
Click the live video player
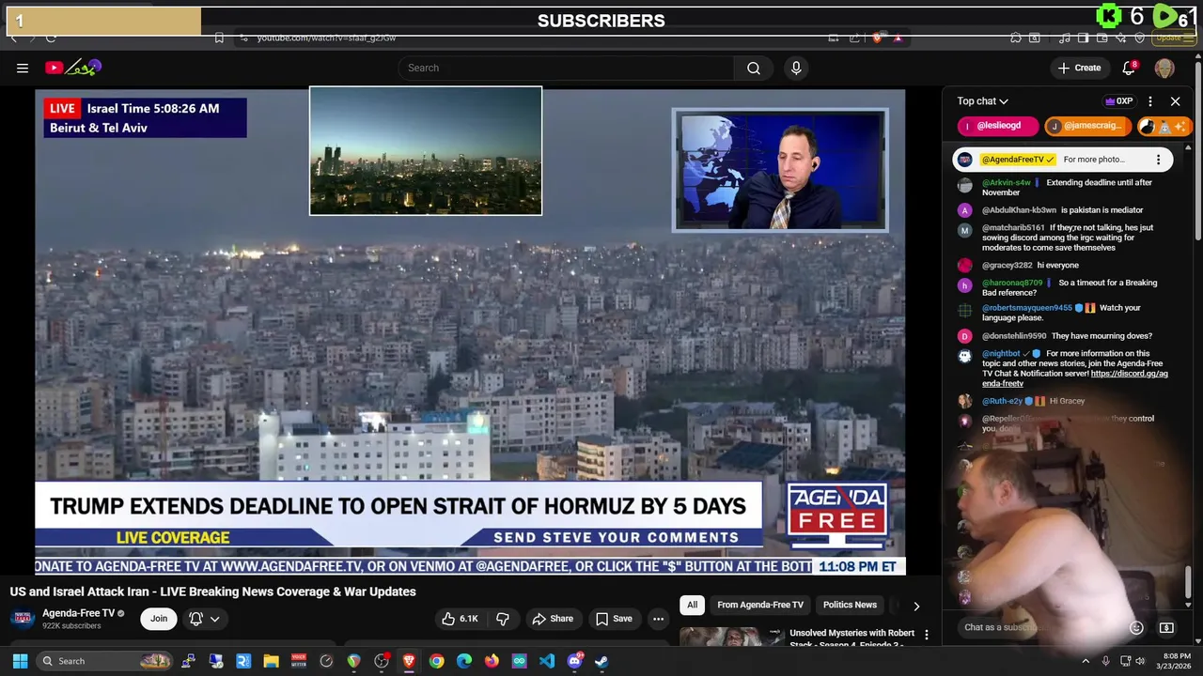470,330
